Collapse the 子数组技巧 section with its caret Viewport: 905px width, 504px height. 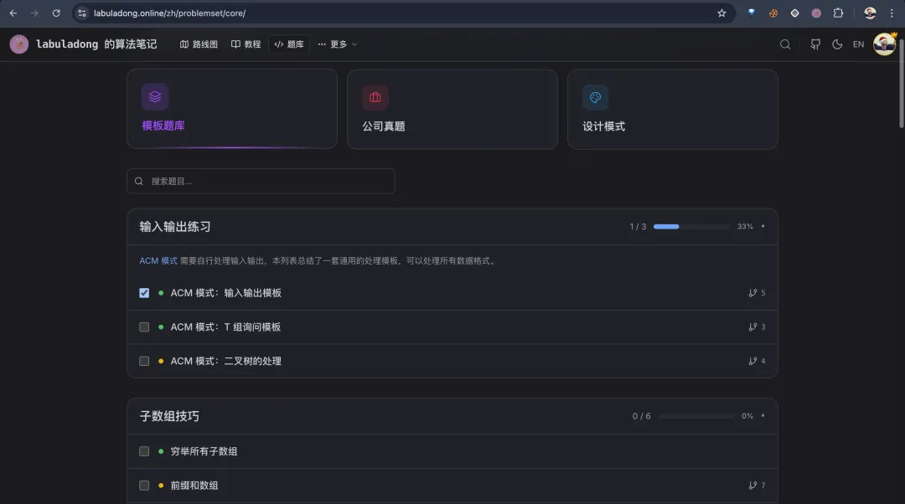coord(761,415)
